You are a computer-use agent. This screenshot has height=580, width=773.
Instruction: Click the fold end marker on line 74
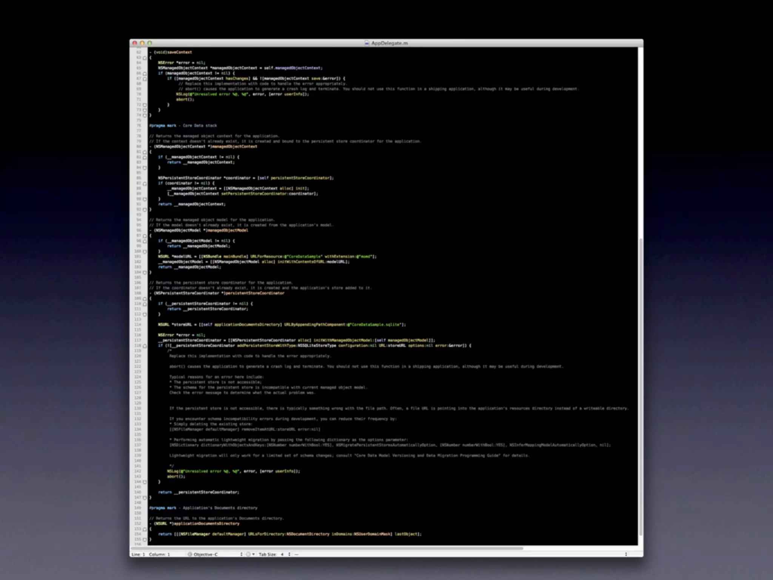point(145,115)
